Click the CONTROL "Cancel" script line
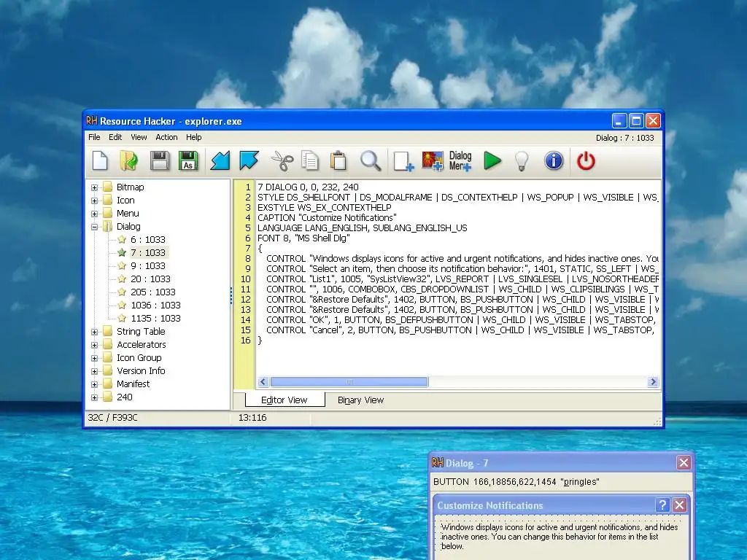Viewport: 747px width, 560px height. 460,330
